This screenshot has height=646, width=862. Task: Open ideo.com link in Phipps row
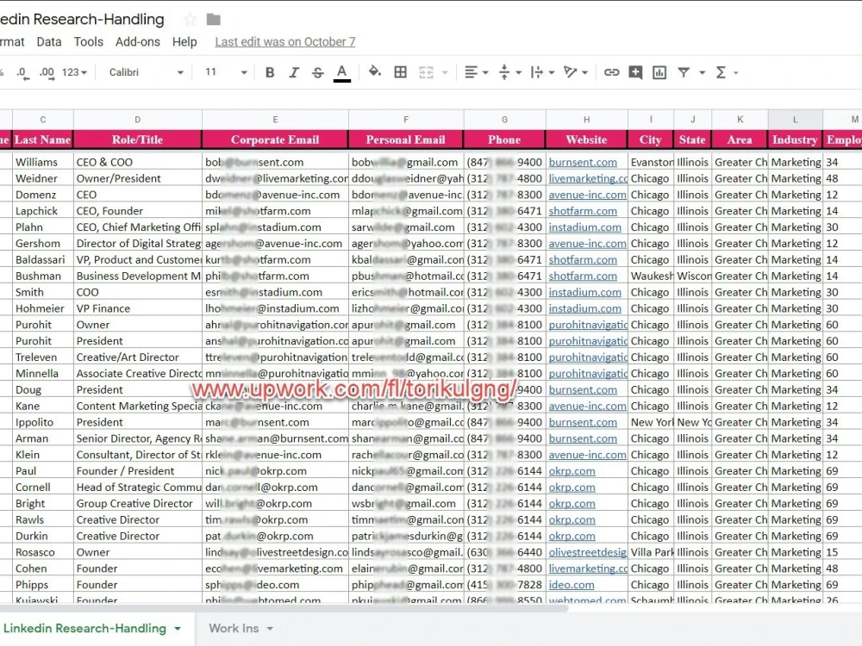[x=572, y=585]
